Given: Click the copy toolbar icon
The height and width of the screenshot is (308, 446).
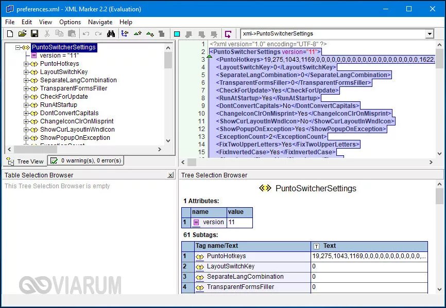Looking at the screenshot, I should [59, 34].
